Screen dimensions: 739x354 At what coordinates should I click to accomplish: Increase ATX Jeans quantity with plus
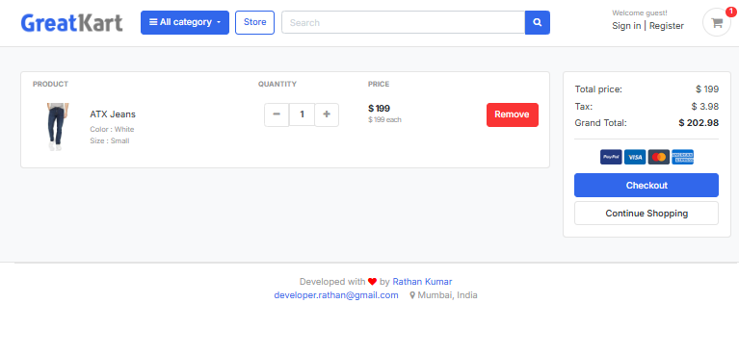327,114
